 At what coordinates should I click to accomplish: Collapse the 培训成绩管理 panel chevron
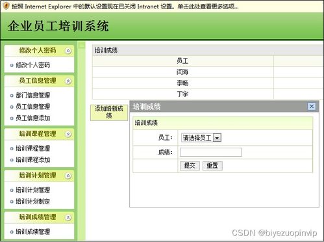coord(68,217)
